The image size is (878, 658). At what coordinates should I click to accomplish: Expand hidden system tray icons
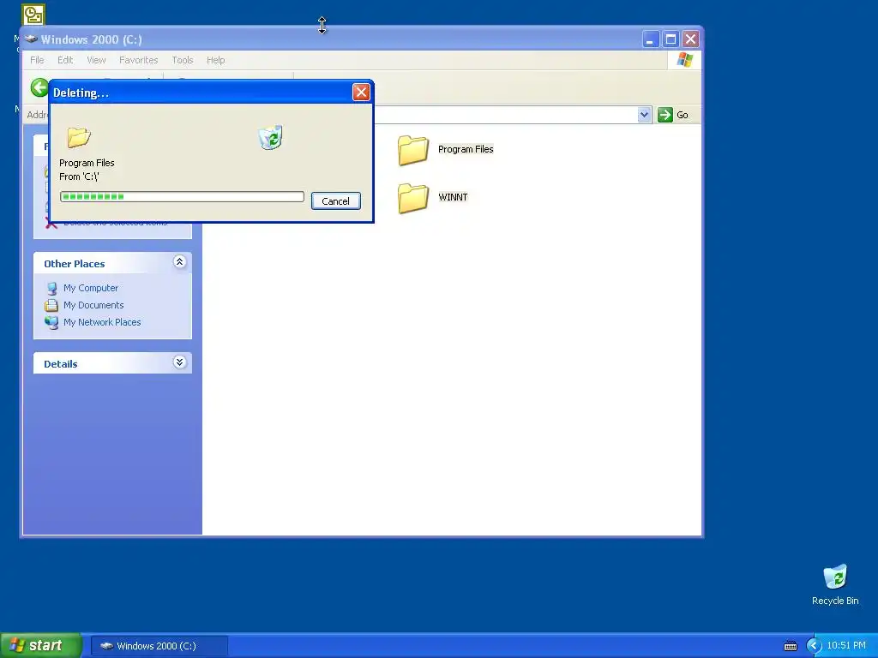coord(815,646)
